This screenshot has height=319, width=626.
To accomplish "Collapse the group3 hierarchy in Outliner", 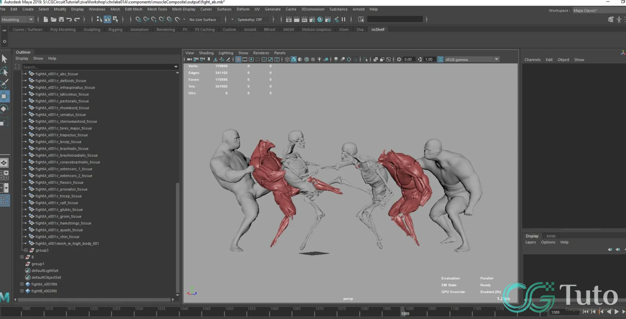I will [x=26, y=250].
